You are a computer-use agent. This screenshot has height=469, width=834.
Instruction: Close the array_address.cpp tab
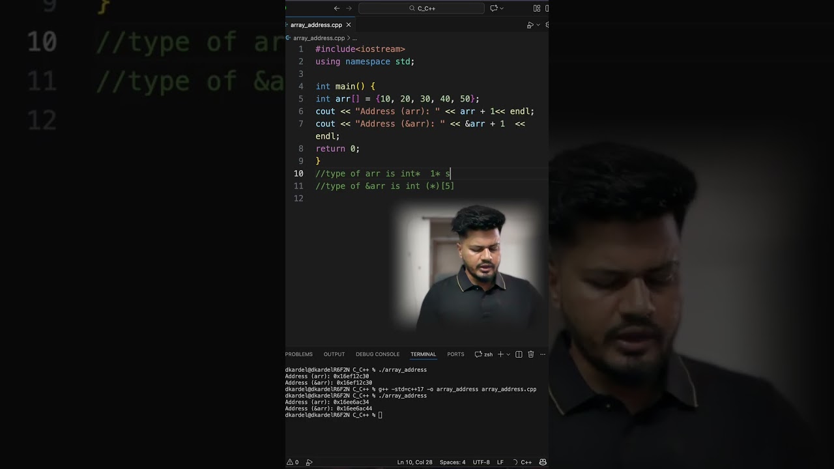click(x=349, y=25)
